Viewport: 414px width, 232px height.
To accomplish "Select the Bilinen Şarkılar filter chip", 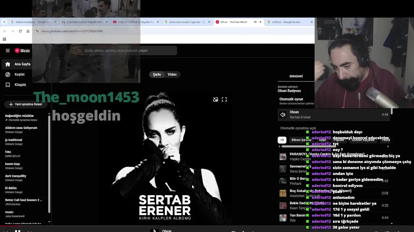I will pos(301,140).
